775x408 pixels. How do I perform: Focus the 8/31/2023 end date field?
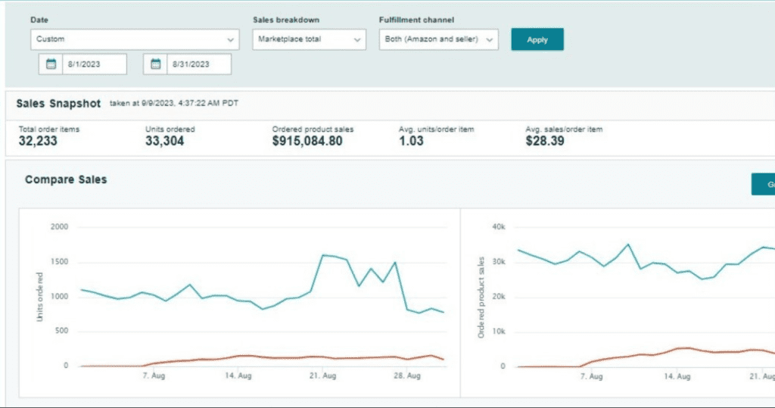(198, 64)
